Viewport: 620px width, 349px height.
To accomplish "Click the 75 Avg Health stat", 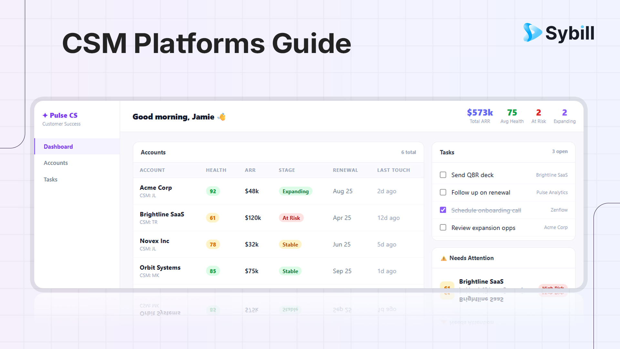I will (x=512, y=116).
